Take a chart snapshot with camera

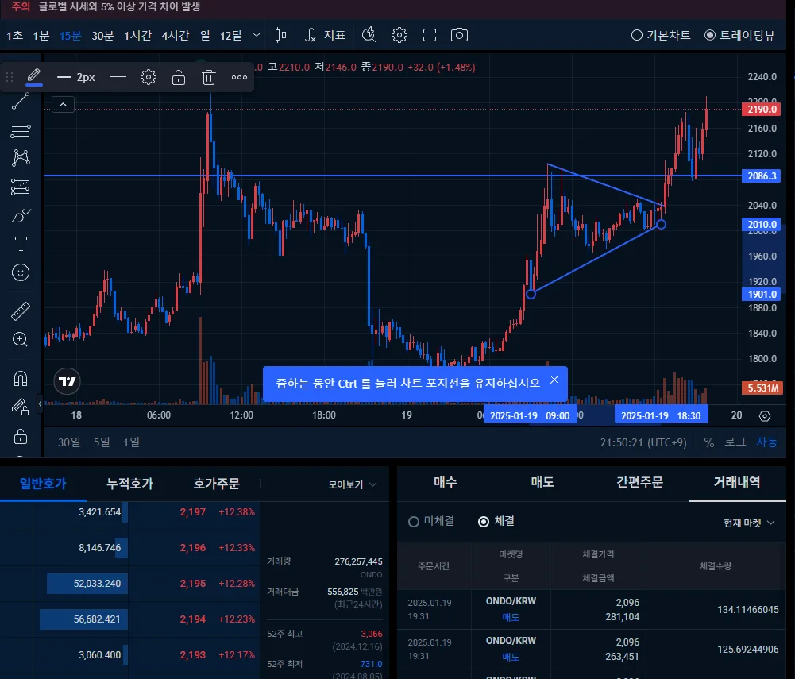459,35
